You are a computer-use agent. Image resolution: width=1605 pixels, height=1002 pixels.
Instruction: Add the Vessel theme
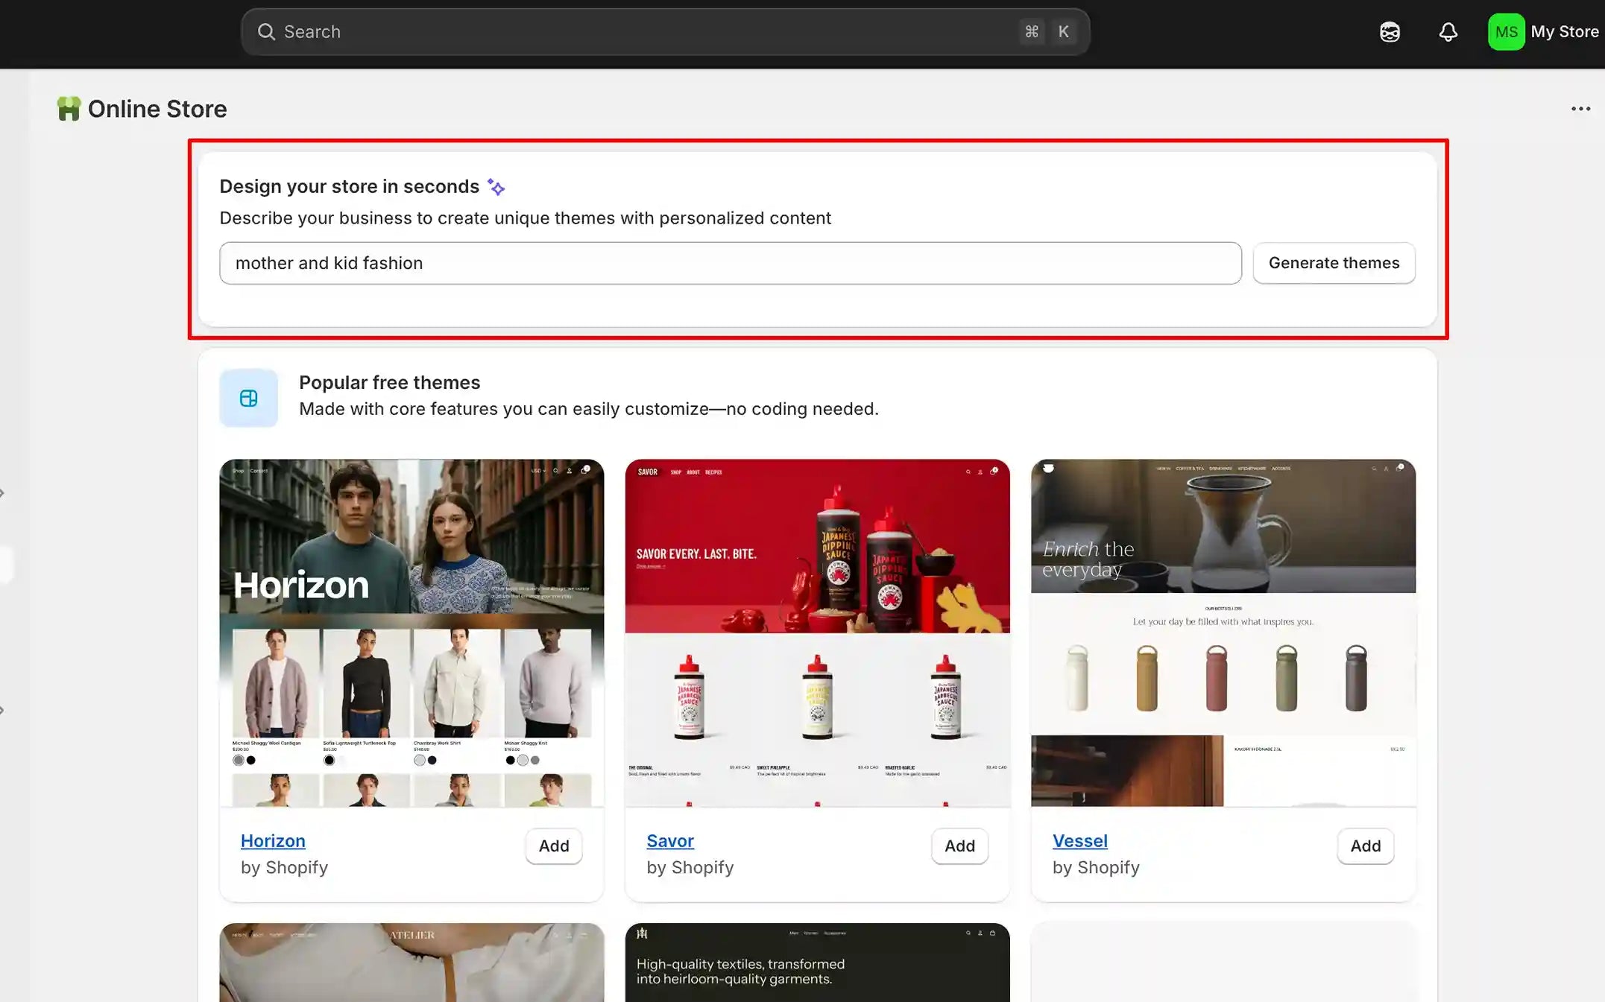pyautogui.click(x=1365, y=846)
